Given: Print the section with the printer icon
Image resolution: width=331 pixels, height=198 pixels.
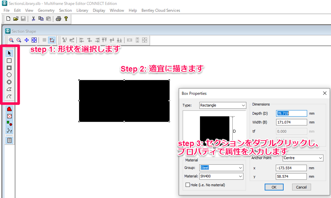Looking at the screenshot, I should tap(58, 19).
